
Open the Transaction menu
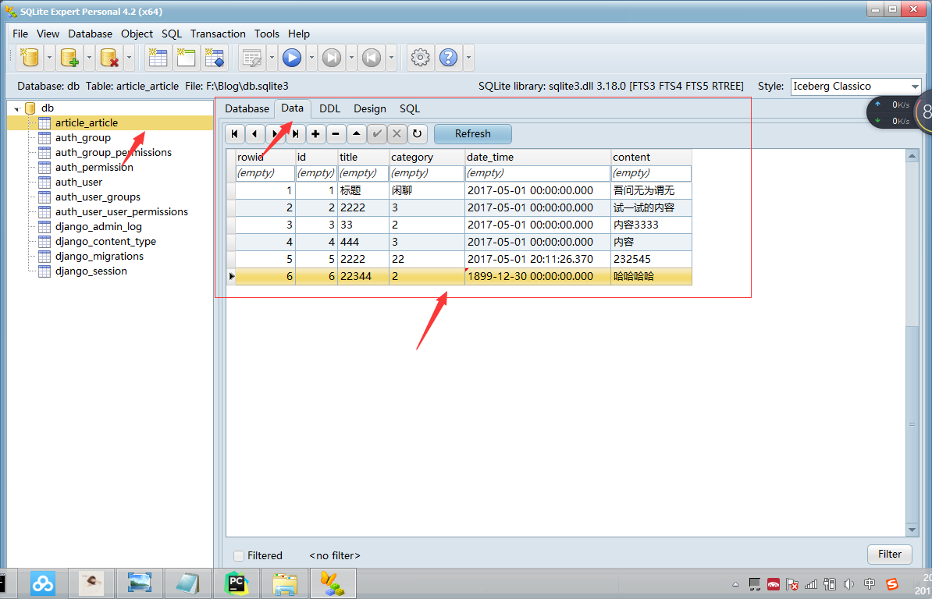218,34
